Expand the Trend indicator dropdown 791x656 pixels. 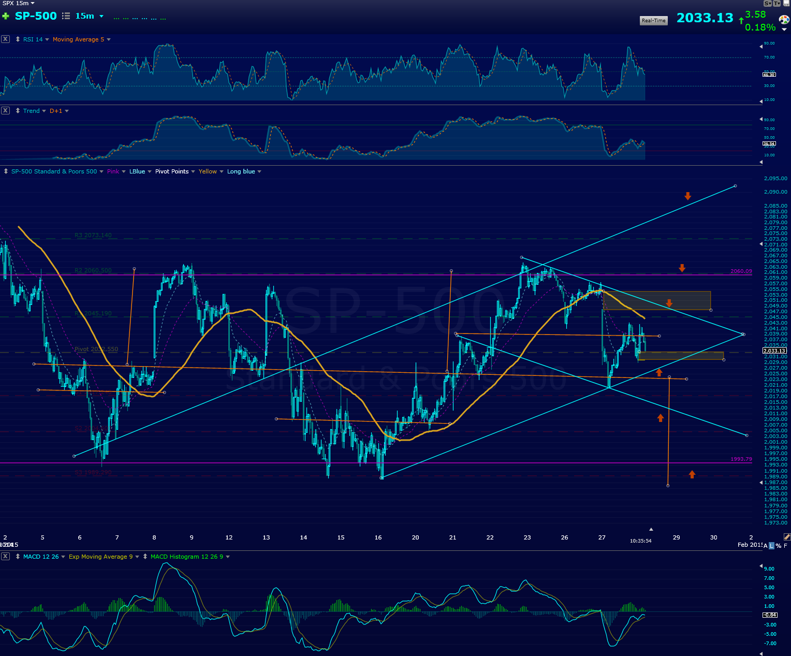pyautogui.click(x=44, y=111)
